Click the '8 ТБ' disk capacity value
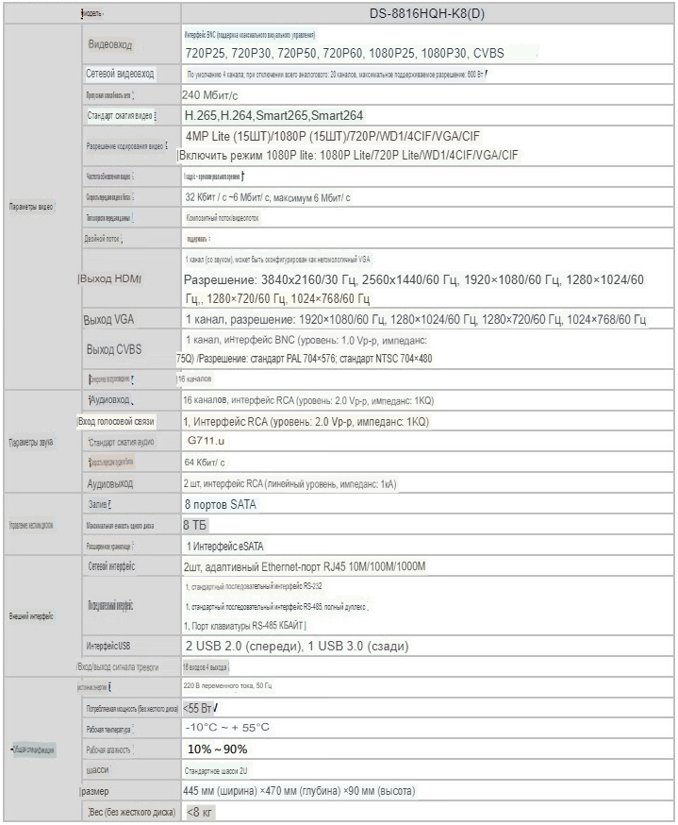Image resolution: width=678 pixels, height=825 pixels. [x=195, y=525]
